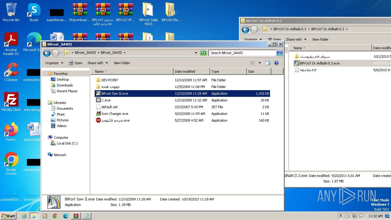Click Open in Bifrost_SAWII toolbar
The width and height of the screenshot is (391, 220).
75,63
